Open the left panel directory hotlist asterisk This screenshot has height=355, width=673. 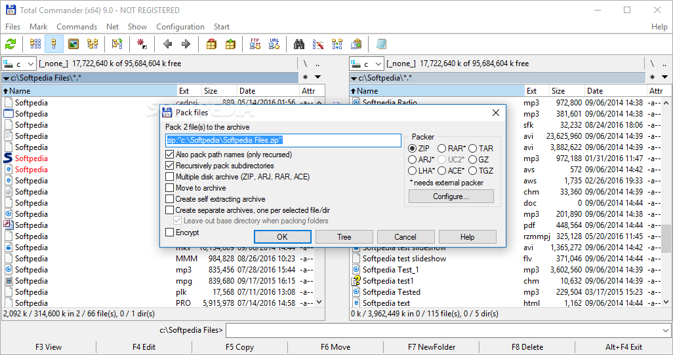coord(305,77)
